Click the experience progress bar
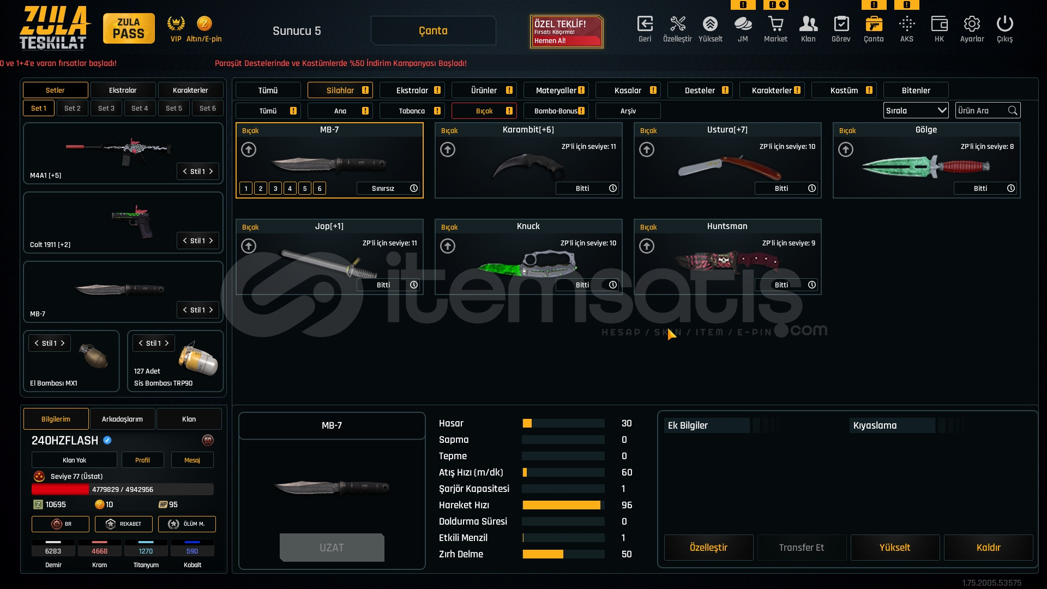1047x589 pixels. point(123,489)
